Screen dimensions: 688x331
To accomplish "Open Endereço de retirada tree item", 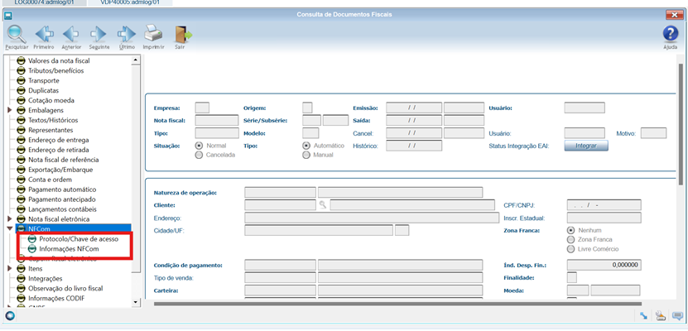I will tap(58, 150).
